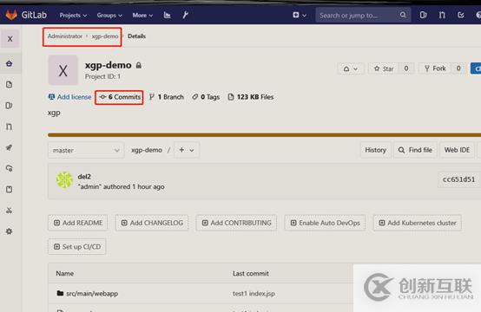Click the search magnifier icon

pos(403,15)
